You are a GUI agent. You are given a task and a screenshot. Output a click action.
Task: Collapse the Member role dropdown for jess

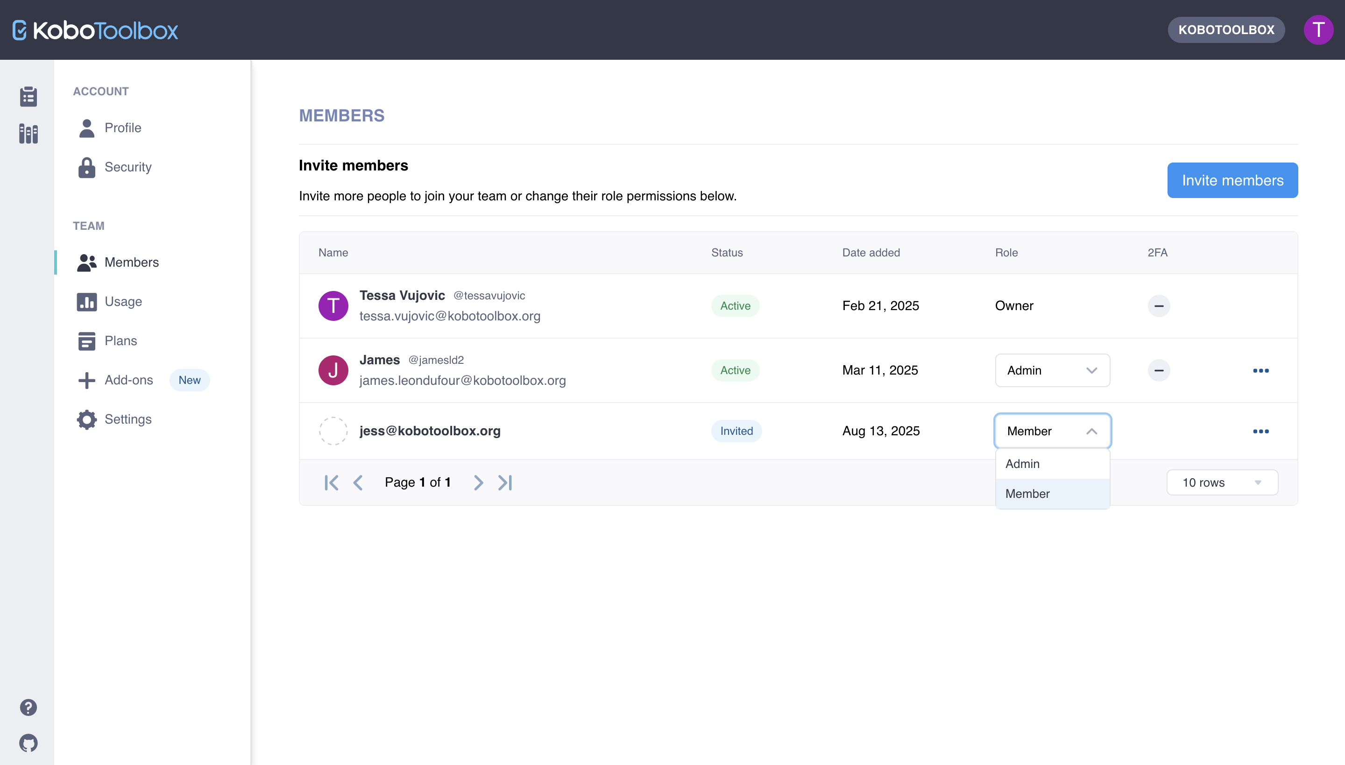(x=1052, y=431)
